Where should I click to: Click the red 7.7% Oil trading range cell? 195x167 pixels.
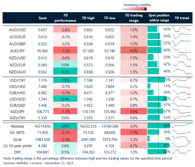[x=133, y=132]
